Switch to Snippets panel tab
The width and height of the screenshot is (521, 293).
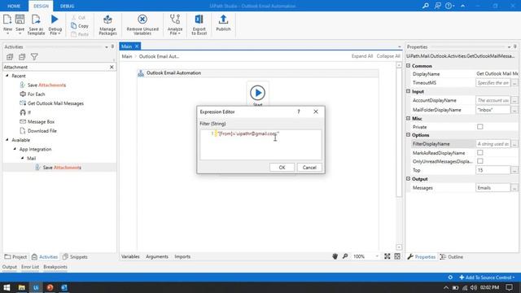76,257
